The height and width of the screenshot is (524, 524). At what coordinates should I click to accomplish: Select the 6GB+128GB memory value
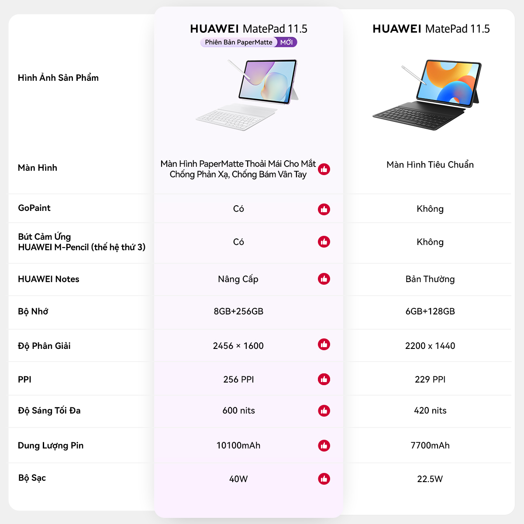(x=430, y=311)
